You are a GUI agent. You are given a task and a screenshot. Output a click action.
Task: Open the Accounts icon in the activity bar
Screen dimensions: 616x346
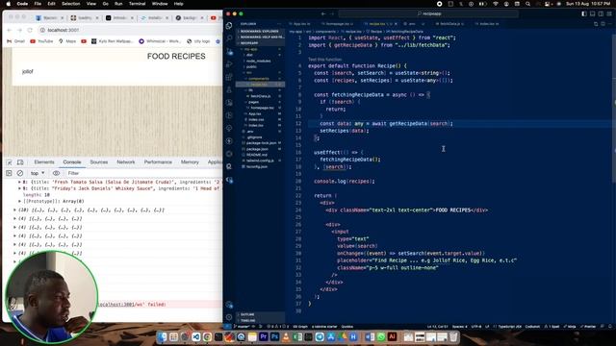click(229, 305)
